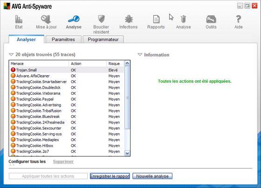Sort by the Risque column header
This screenshot has height=188, width=261.
(115, 64)
